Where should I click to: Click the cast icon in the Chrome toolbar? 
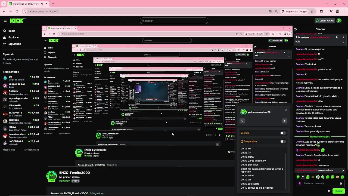pyautogui.click(x=321, y=11)
